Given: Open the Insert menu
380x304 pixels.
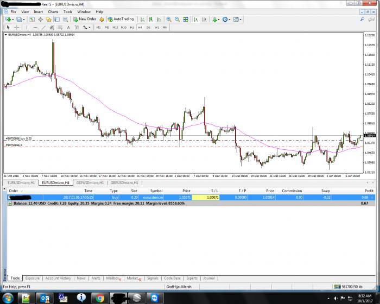Looking at the screenshot, I should coord(38,11).
